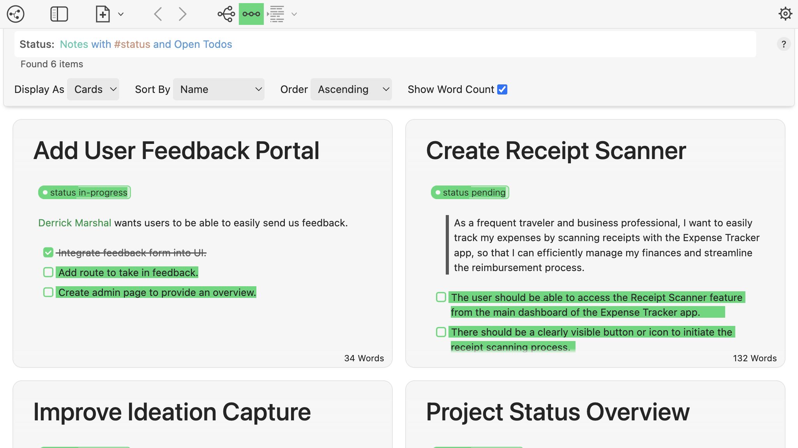798x448 pixels.
Task: Disable the Show Word Count checkbox
Action: 502,89
